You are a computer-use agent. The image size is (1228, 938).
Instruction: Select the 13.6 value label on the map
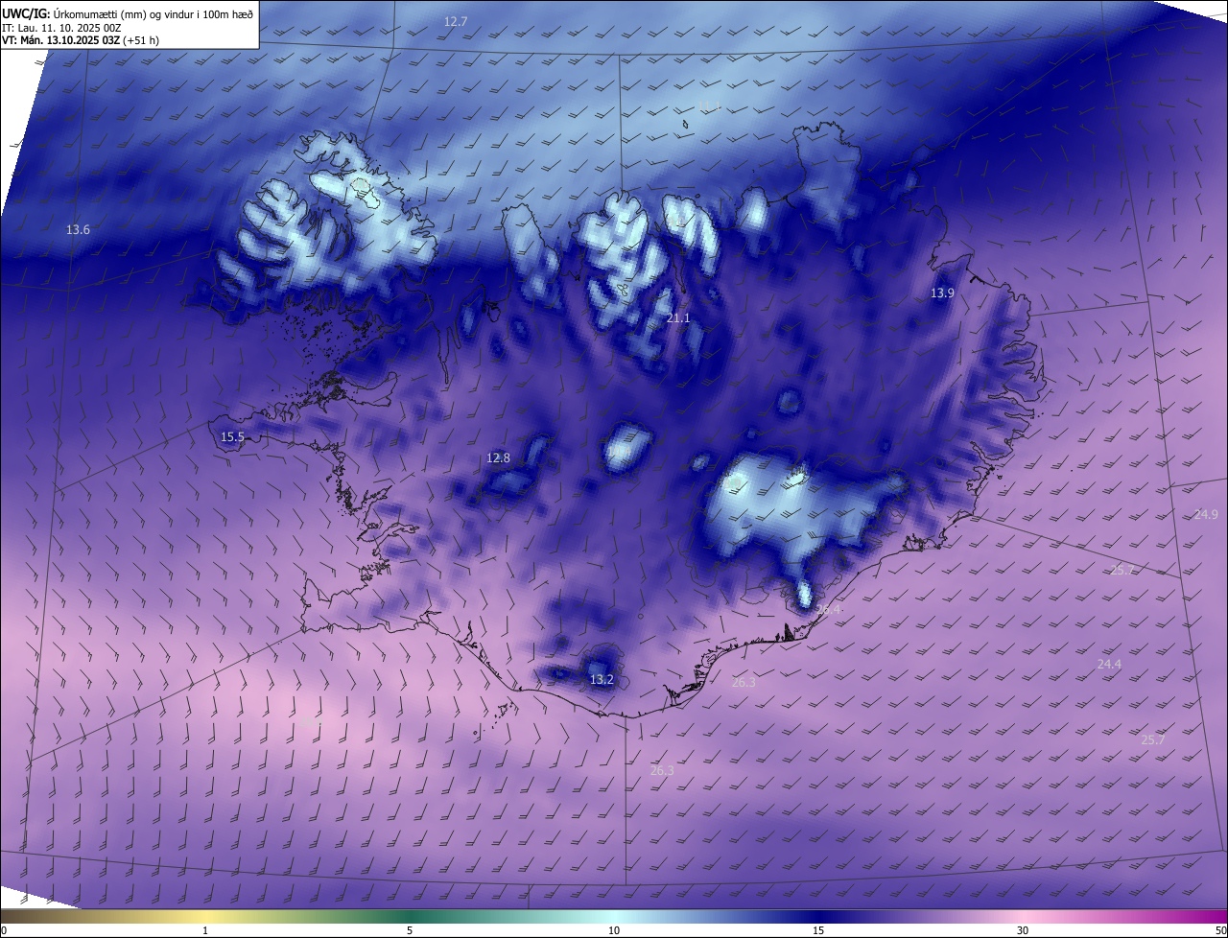click(x=78, y=229)
